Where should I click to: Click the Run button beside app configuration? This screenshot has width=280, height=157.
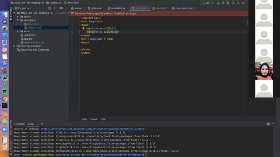(218, 3)
